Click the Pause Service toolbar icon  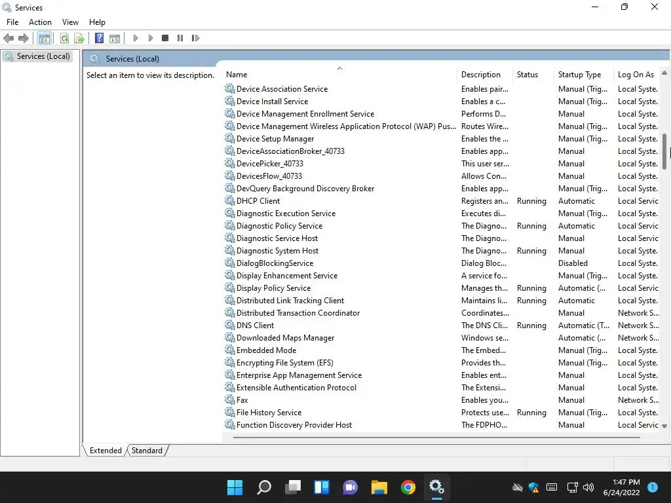180,38
